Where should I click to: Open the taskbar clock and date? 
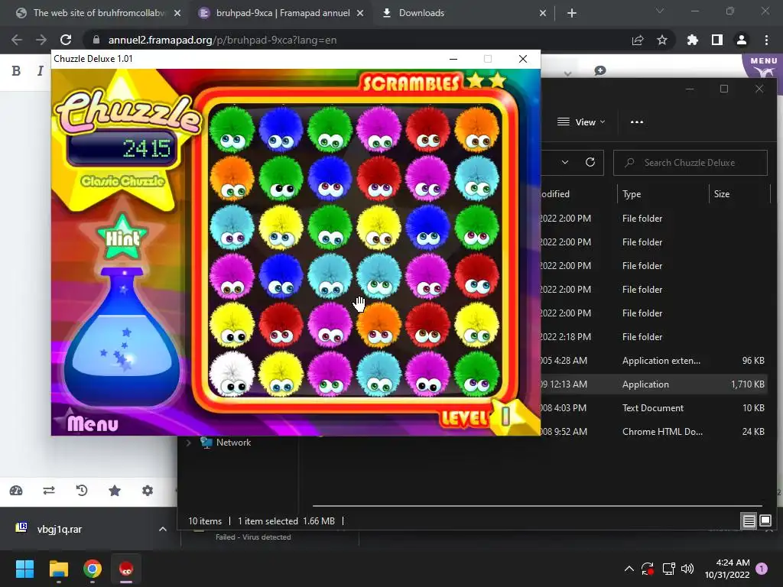[727, 569]
